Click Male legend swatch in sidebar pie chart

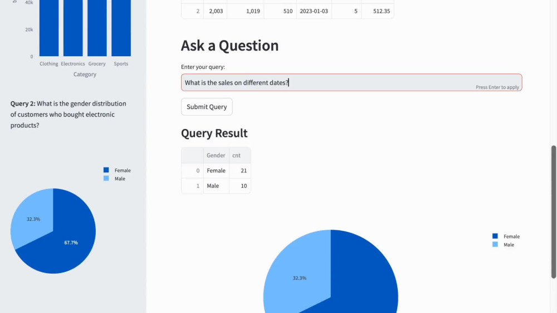click(106, 178)
